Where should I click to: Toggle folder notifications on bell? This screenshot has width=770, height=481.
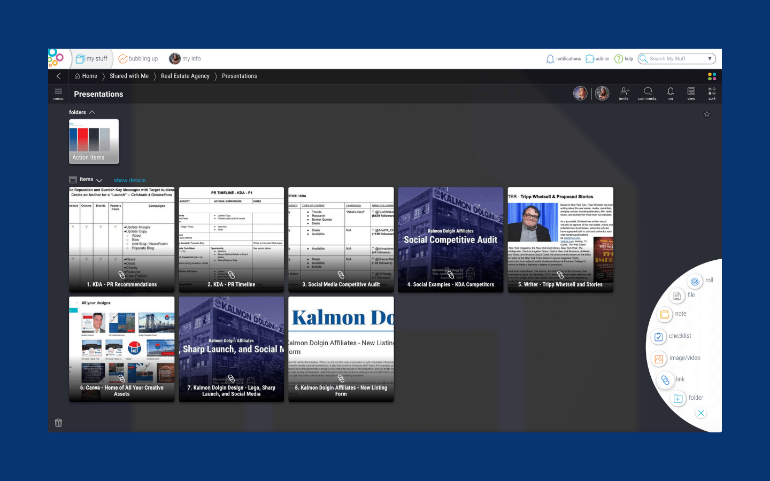[671, 94]
